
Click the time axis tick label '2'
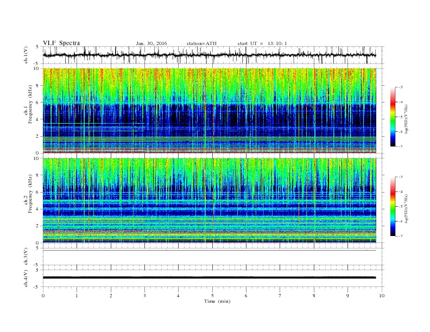point(111,296)
